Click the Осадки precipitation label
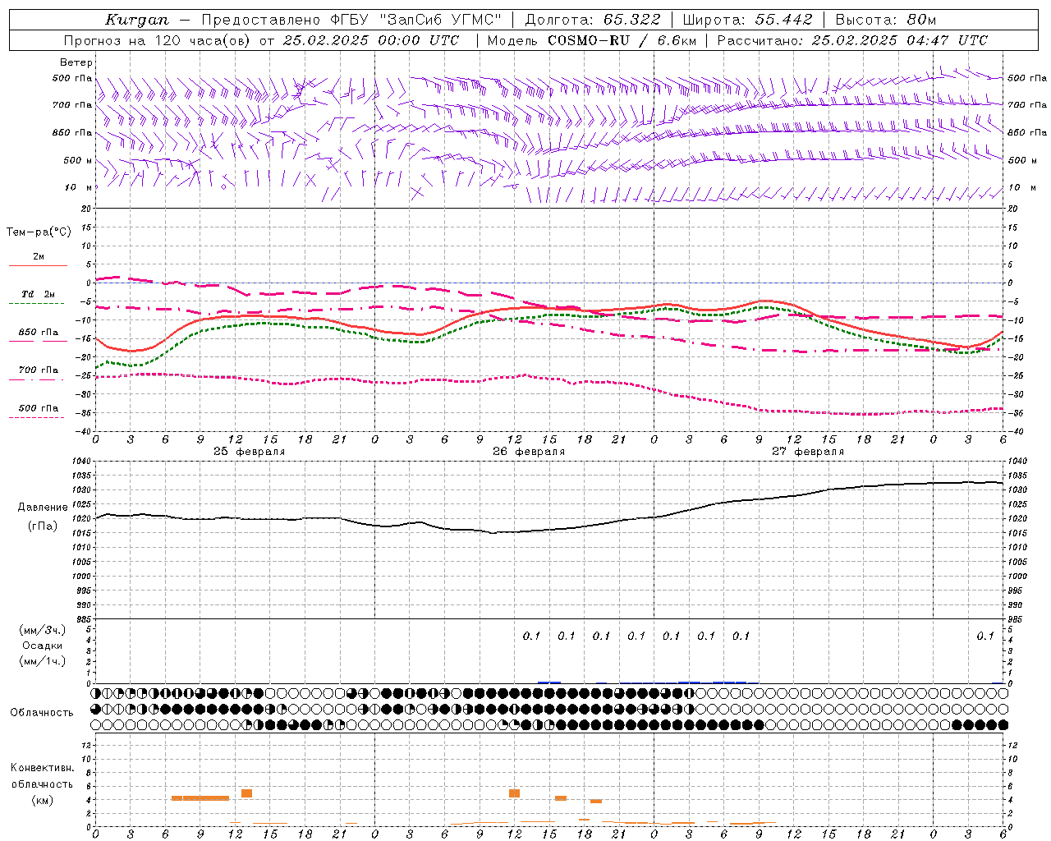The height and width of the screenshot is (841, 1051). pyautogui.click(x=43, y=646)
